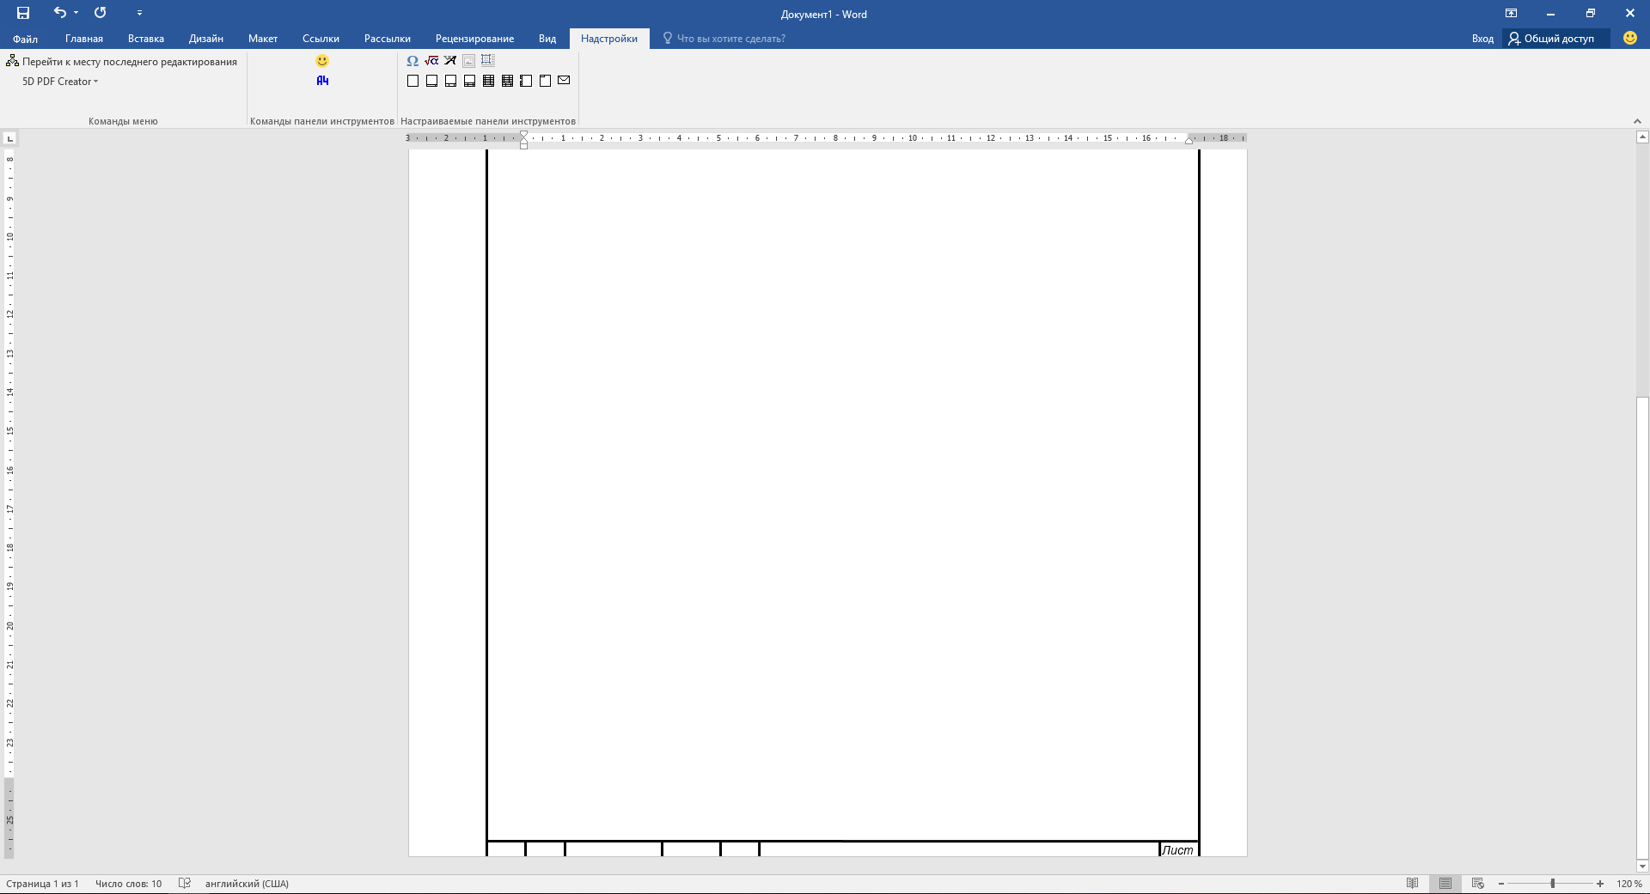Viewport: 1650px width, 894px height.
Task: Click the frame with dotted borders icon
Action: tap(488, 61)
